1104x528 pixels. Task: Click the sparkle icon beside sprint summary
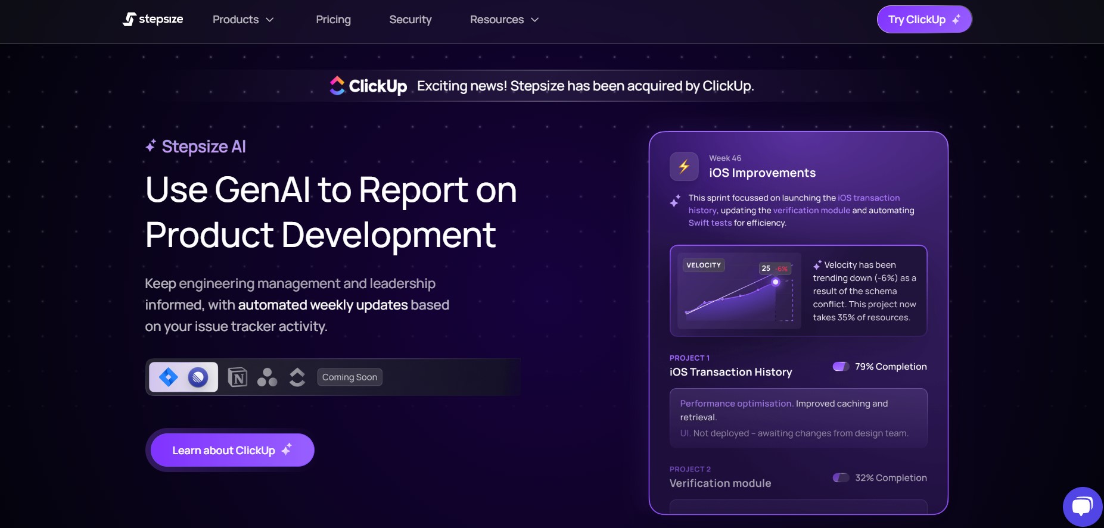click(675, 201)
